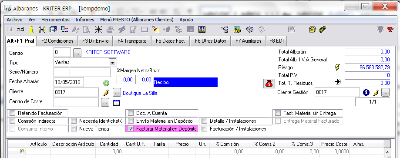Open the Herramientas menu
The width and height of the screenshot is (400, 158).
(55, 20)
